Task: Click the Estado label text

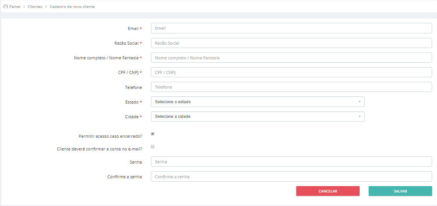Action: coord(134,102)
